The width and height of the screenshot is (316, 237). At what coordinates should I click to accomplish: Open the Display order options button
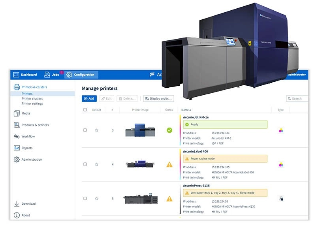(158, 99)
